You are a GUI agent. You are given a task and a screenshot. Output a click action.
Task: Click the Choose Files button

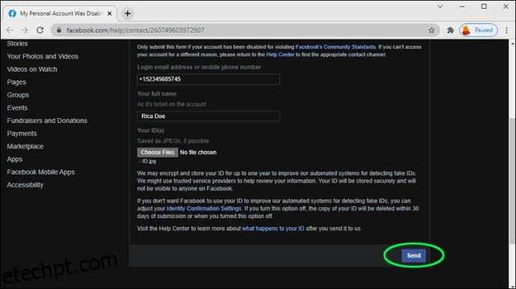pos(157,152)
